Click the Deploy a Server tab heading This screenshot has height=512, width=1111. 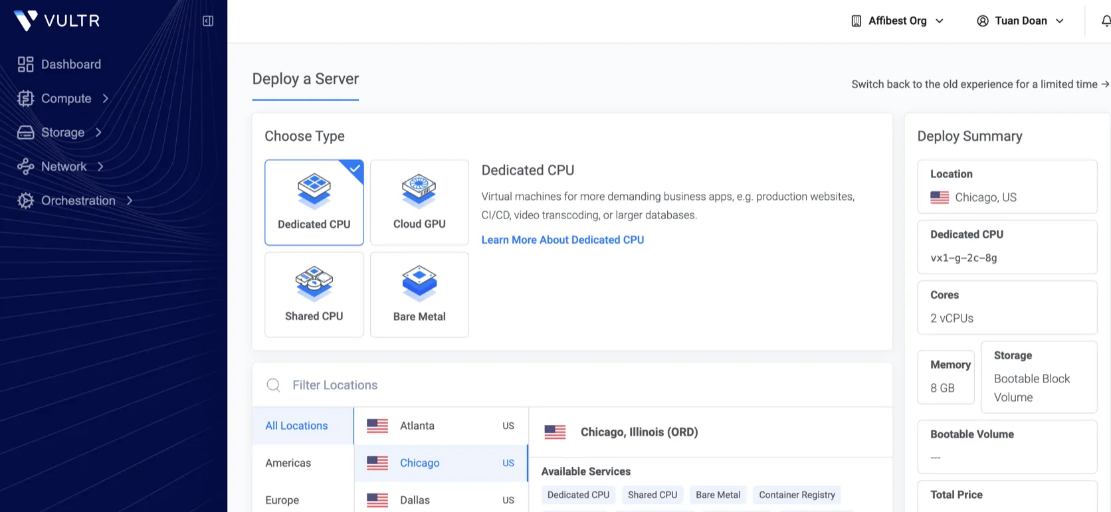(306, 79)
